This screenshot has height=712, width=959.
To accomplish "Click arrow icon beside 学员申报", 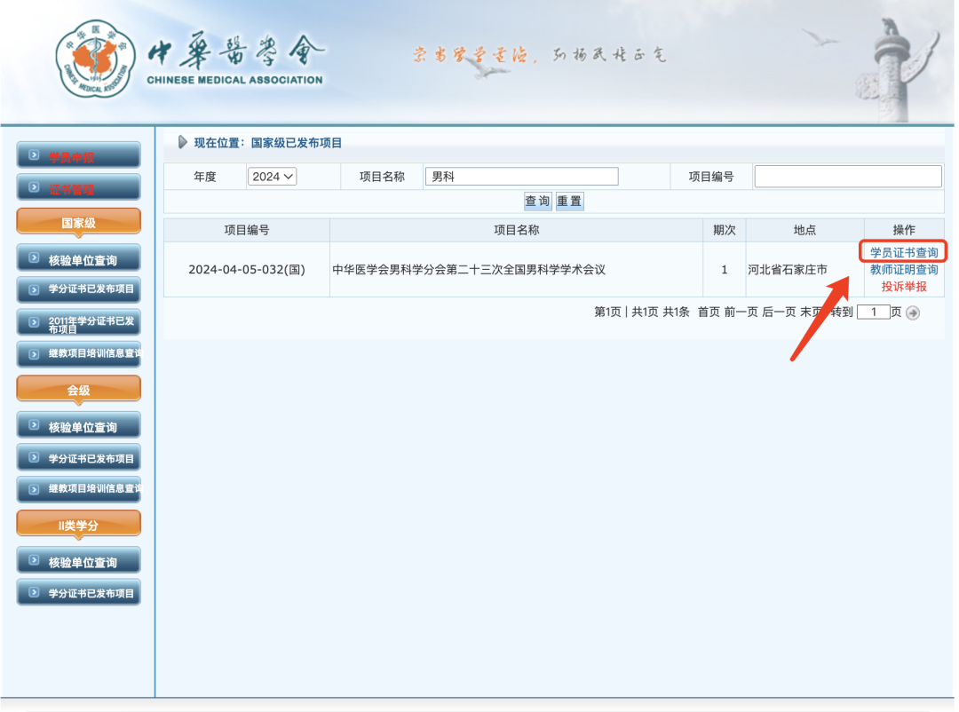I will [x=35, y=155].
